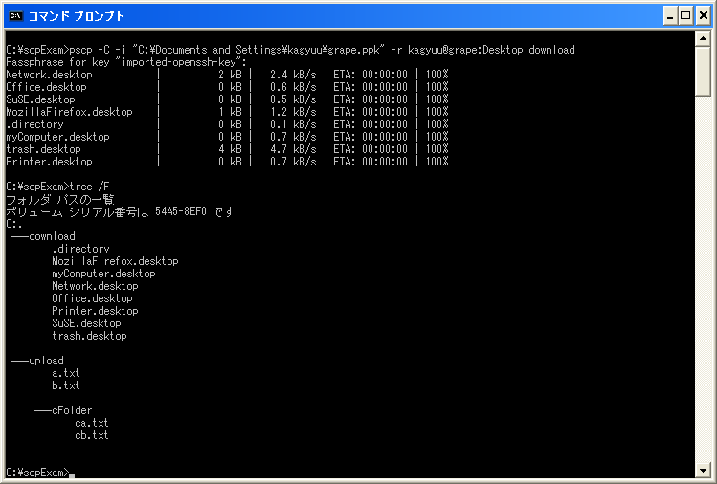Click the Passphrase for key prompt line
The width and height of the screenshot is (717, 484).
[124, 62]
